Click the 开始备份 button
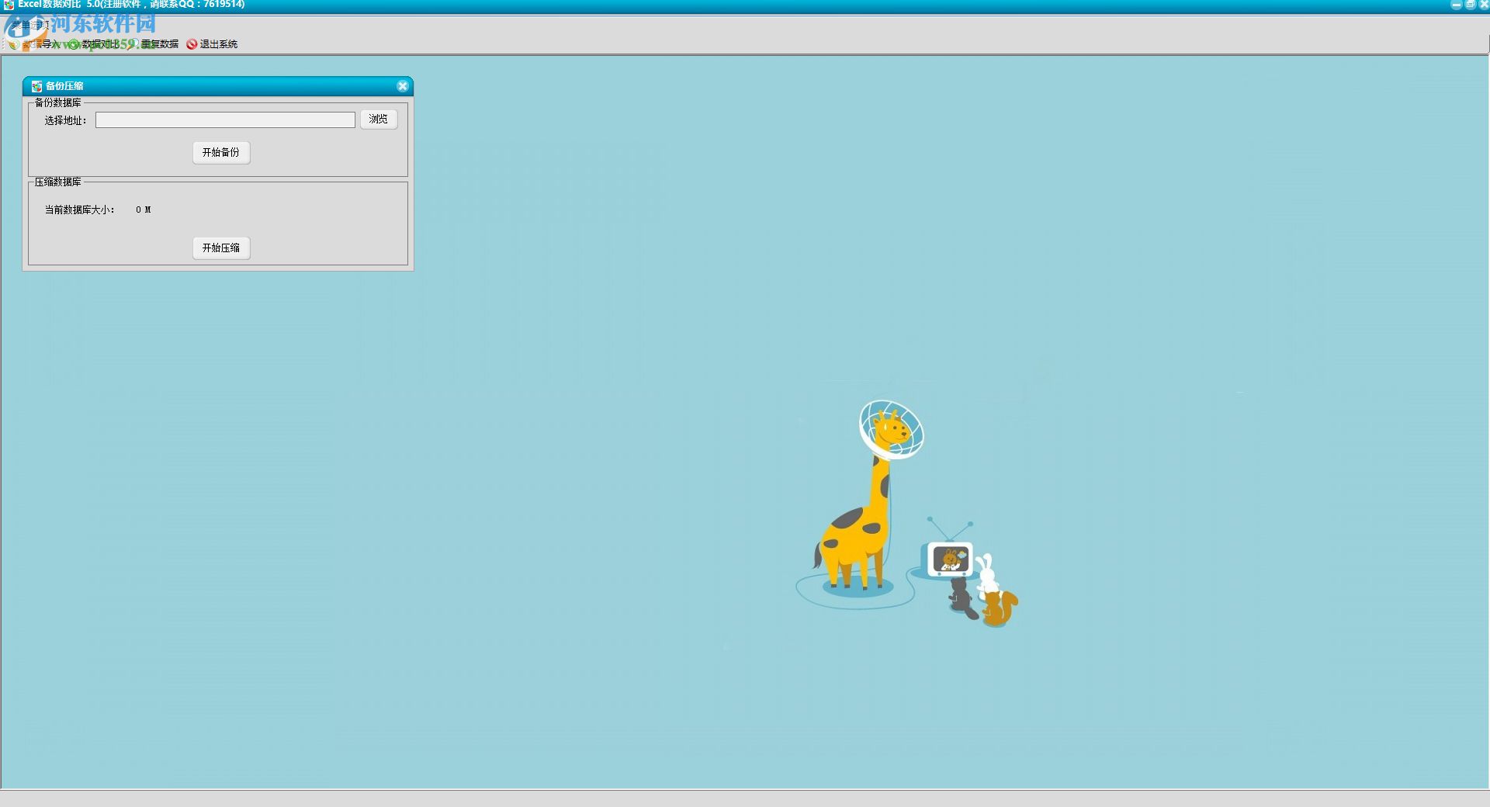The height and width of the screenshot is (807, 1490). tap(221, 152)
